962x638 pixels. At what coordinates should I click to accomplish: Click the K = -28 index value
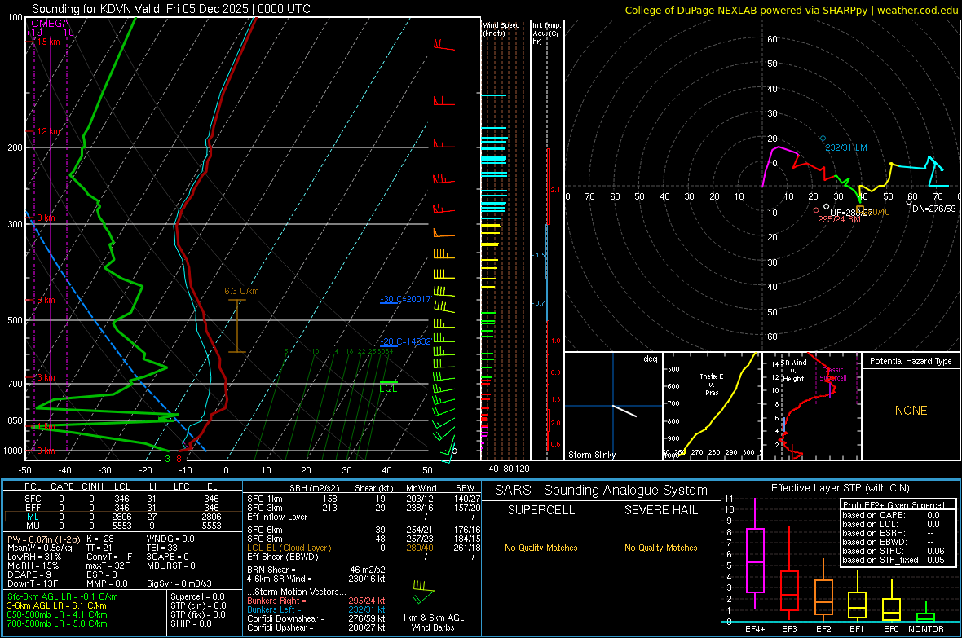[x=100, y=539]
